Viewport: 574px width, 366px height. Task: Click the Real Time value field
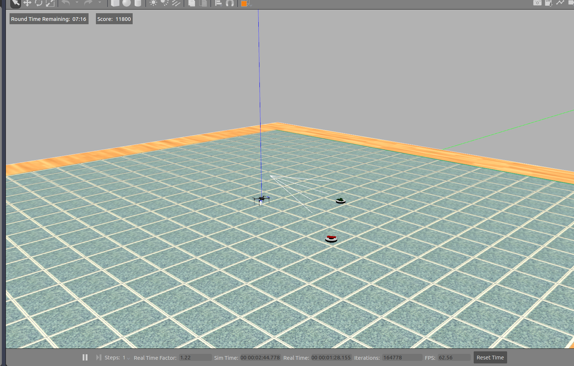click(x=331, y=358)
